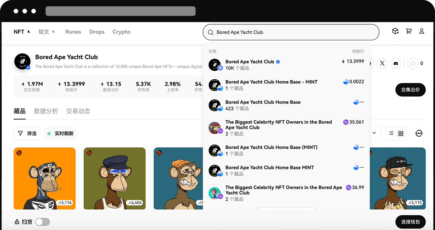This screenshot has width=435, height=230.
Task: Open the ape wearing black BAYC cap
Action: (x=398, y=178)
